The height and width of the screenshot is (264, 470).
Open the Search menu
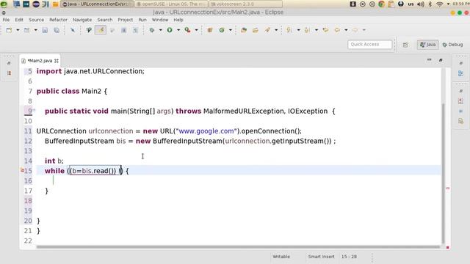click(x=104, y=20)
